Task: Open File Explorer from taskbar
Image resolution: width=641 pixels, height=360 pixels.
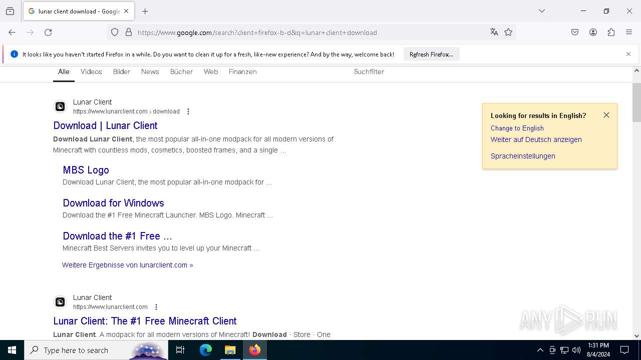Action: pyautogui.click(x=230, y=350)
